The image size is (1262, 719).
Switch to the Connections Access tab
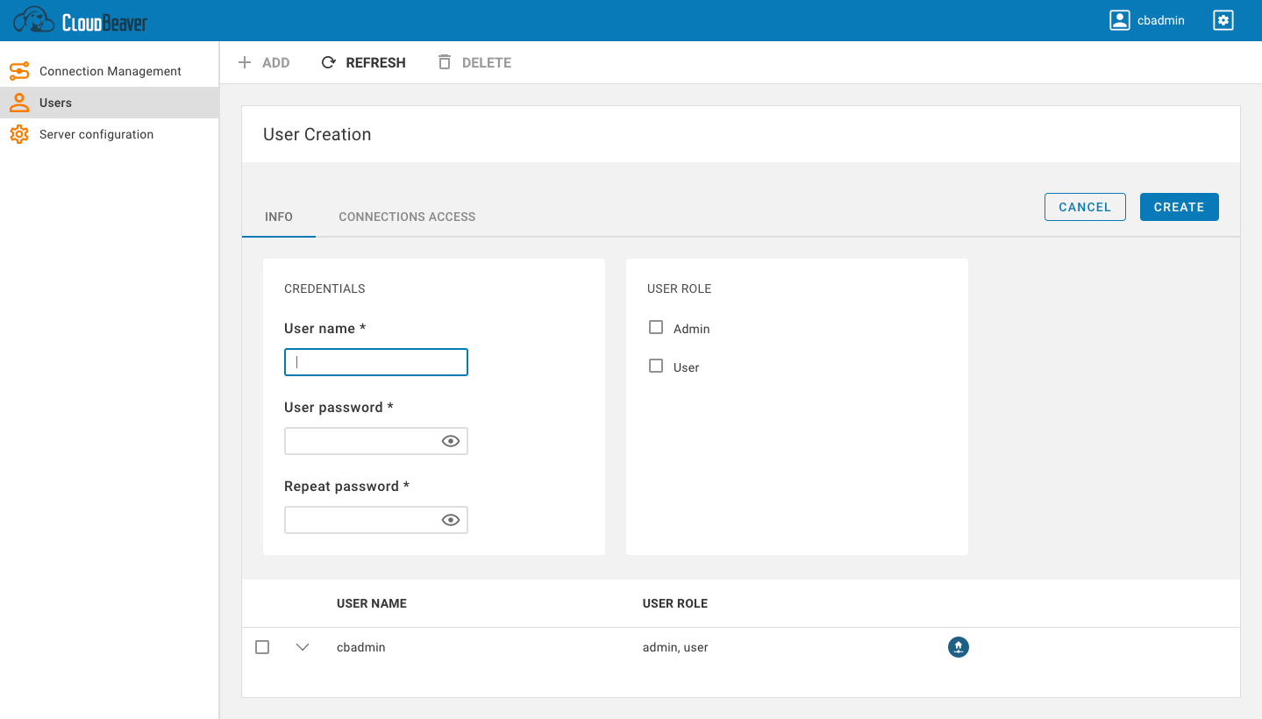406,217
